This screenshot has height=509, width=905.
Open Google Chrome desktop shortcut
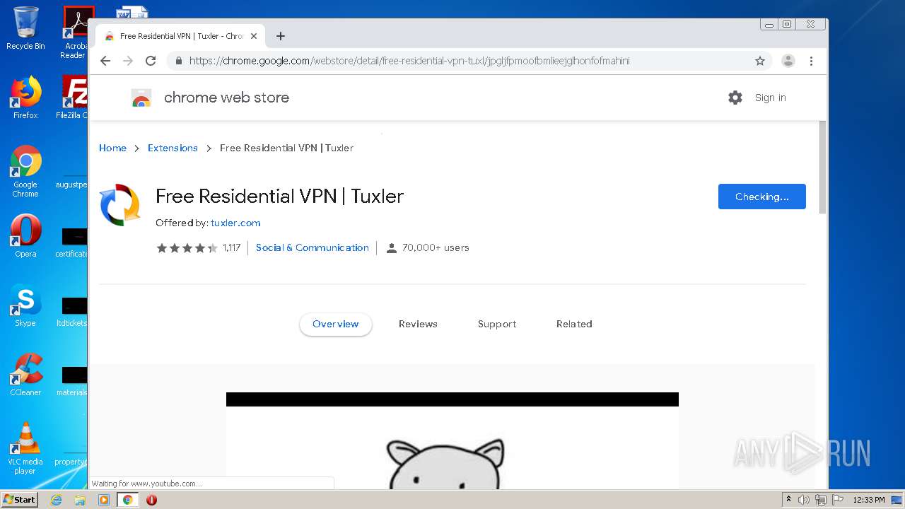(x=25, y=171)
